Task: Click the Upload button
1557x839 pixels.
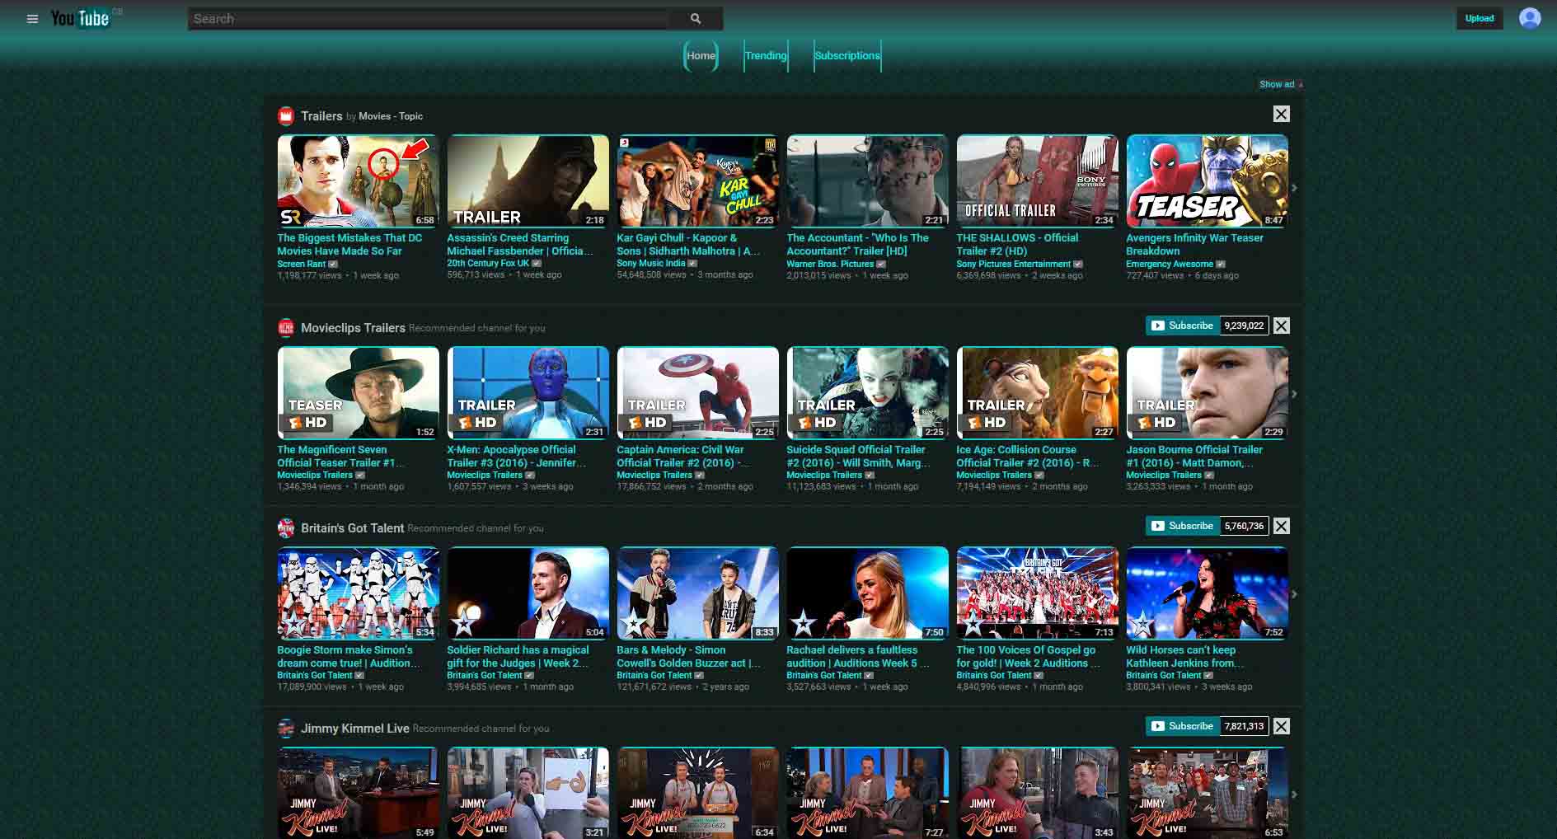Action: coord(1480,18)
